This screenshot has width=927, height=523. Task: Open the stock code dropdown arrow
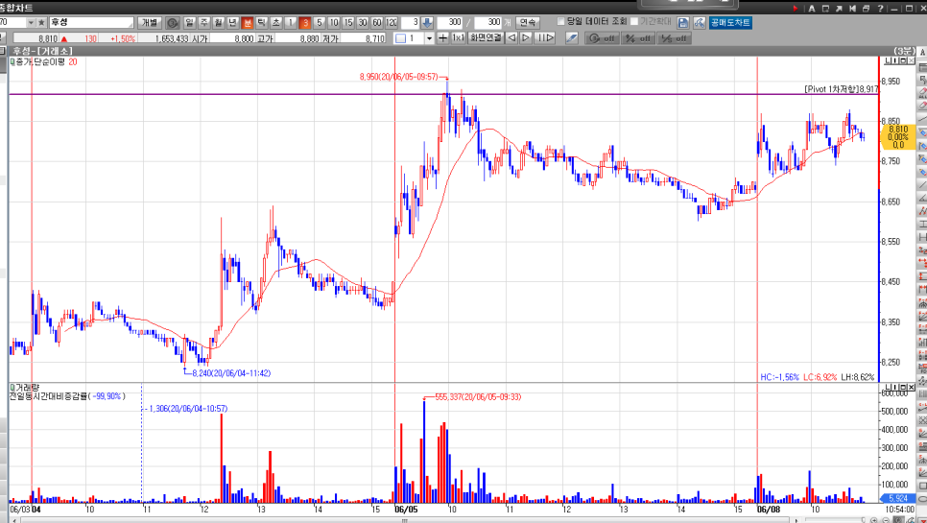pos(31,22)
